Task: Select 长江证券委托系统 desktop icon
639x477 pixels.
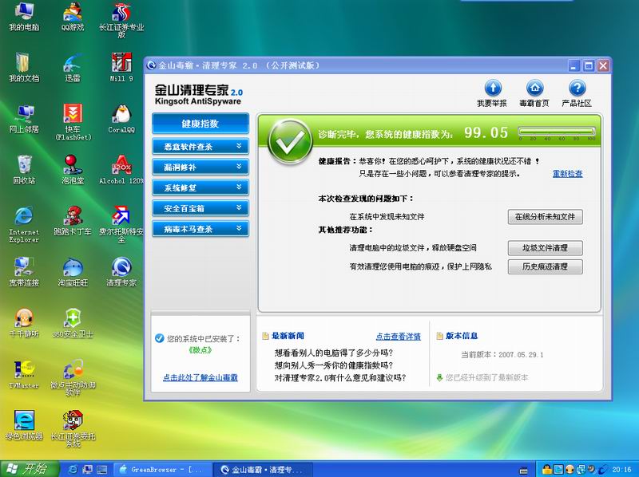Action: click(73, 429)
